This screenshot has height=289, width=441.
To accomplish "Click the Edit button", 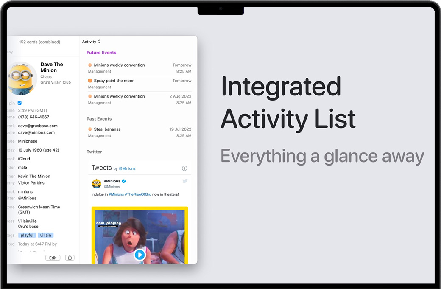I will click(x=53, y=258).
